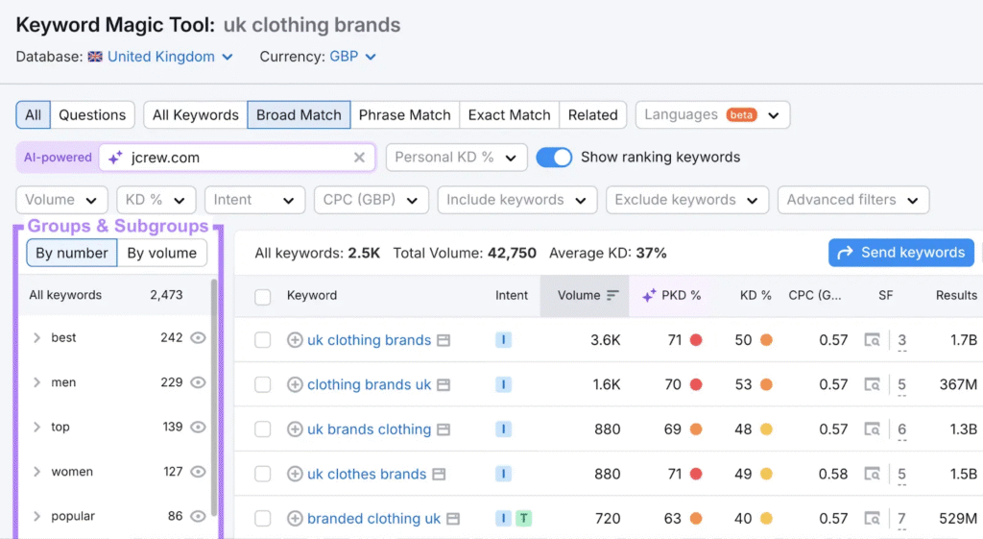The width and height of the screenshot is (983, 539).
Task: Add 'uk clothes brands' keyword with plus icon
Action: [295, 474]
